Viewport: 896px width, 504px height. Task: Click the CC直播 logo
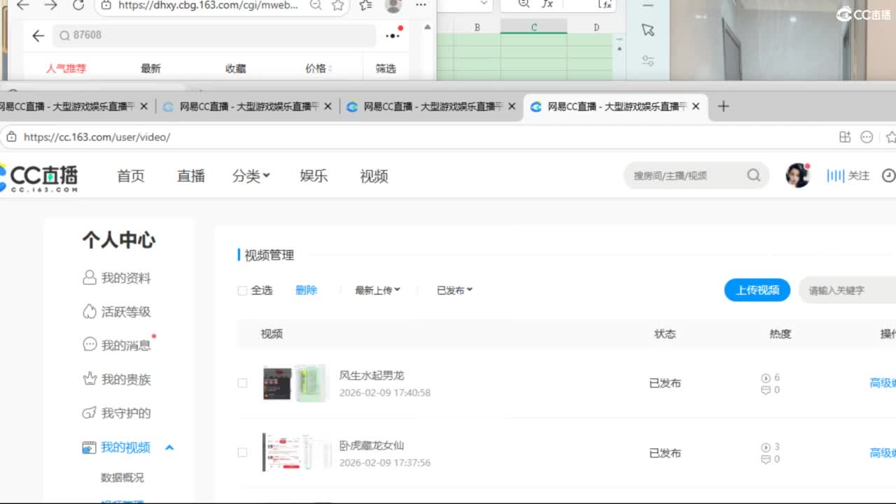click(41, 177)
